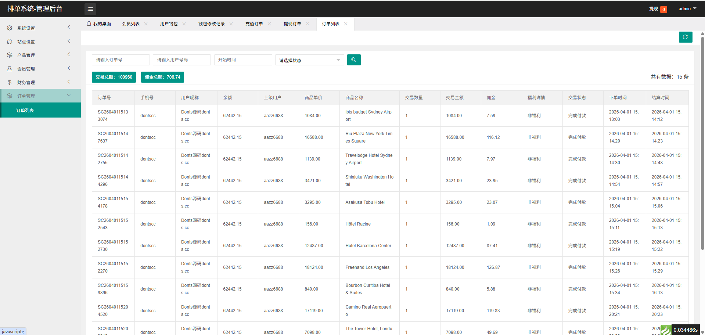Click the search magnifier button
The height and width of the screenshot is (335, 705).
[353, 60]
